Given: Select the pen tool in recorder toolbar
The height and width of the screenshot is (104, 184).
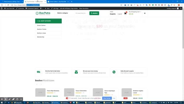Looking at the screenshot, I should pyautogui.click(x=9, y=99).
